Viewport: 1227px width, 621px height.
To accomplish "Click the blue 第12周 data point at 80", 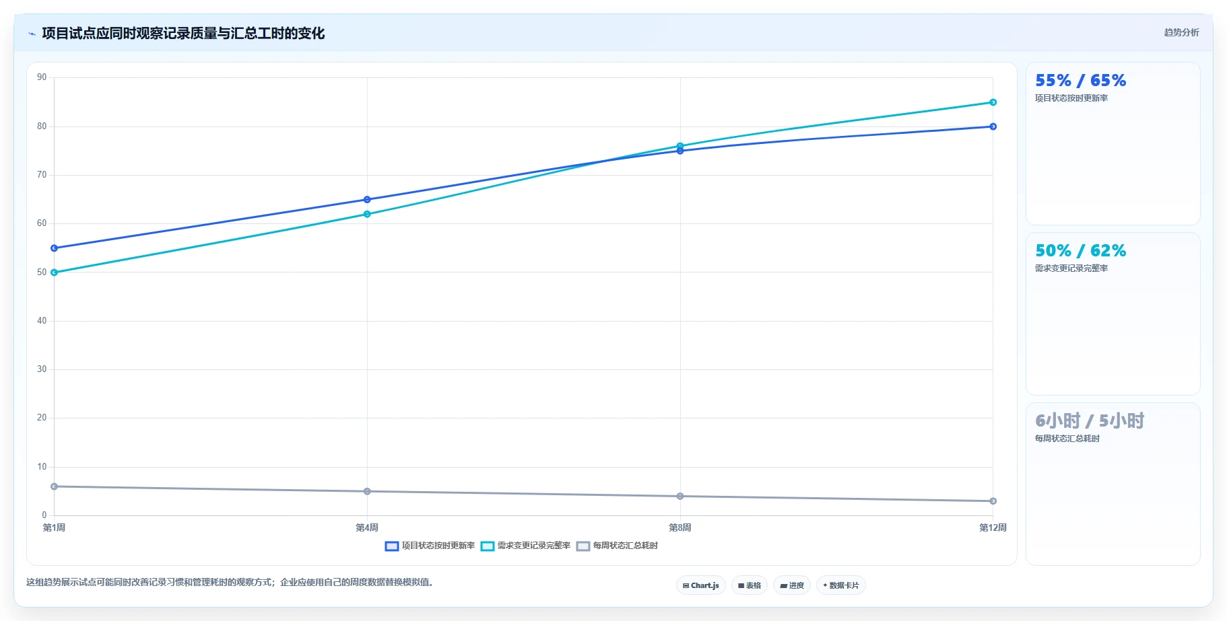I will click(993, 126).
